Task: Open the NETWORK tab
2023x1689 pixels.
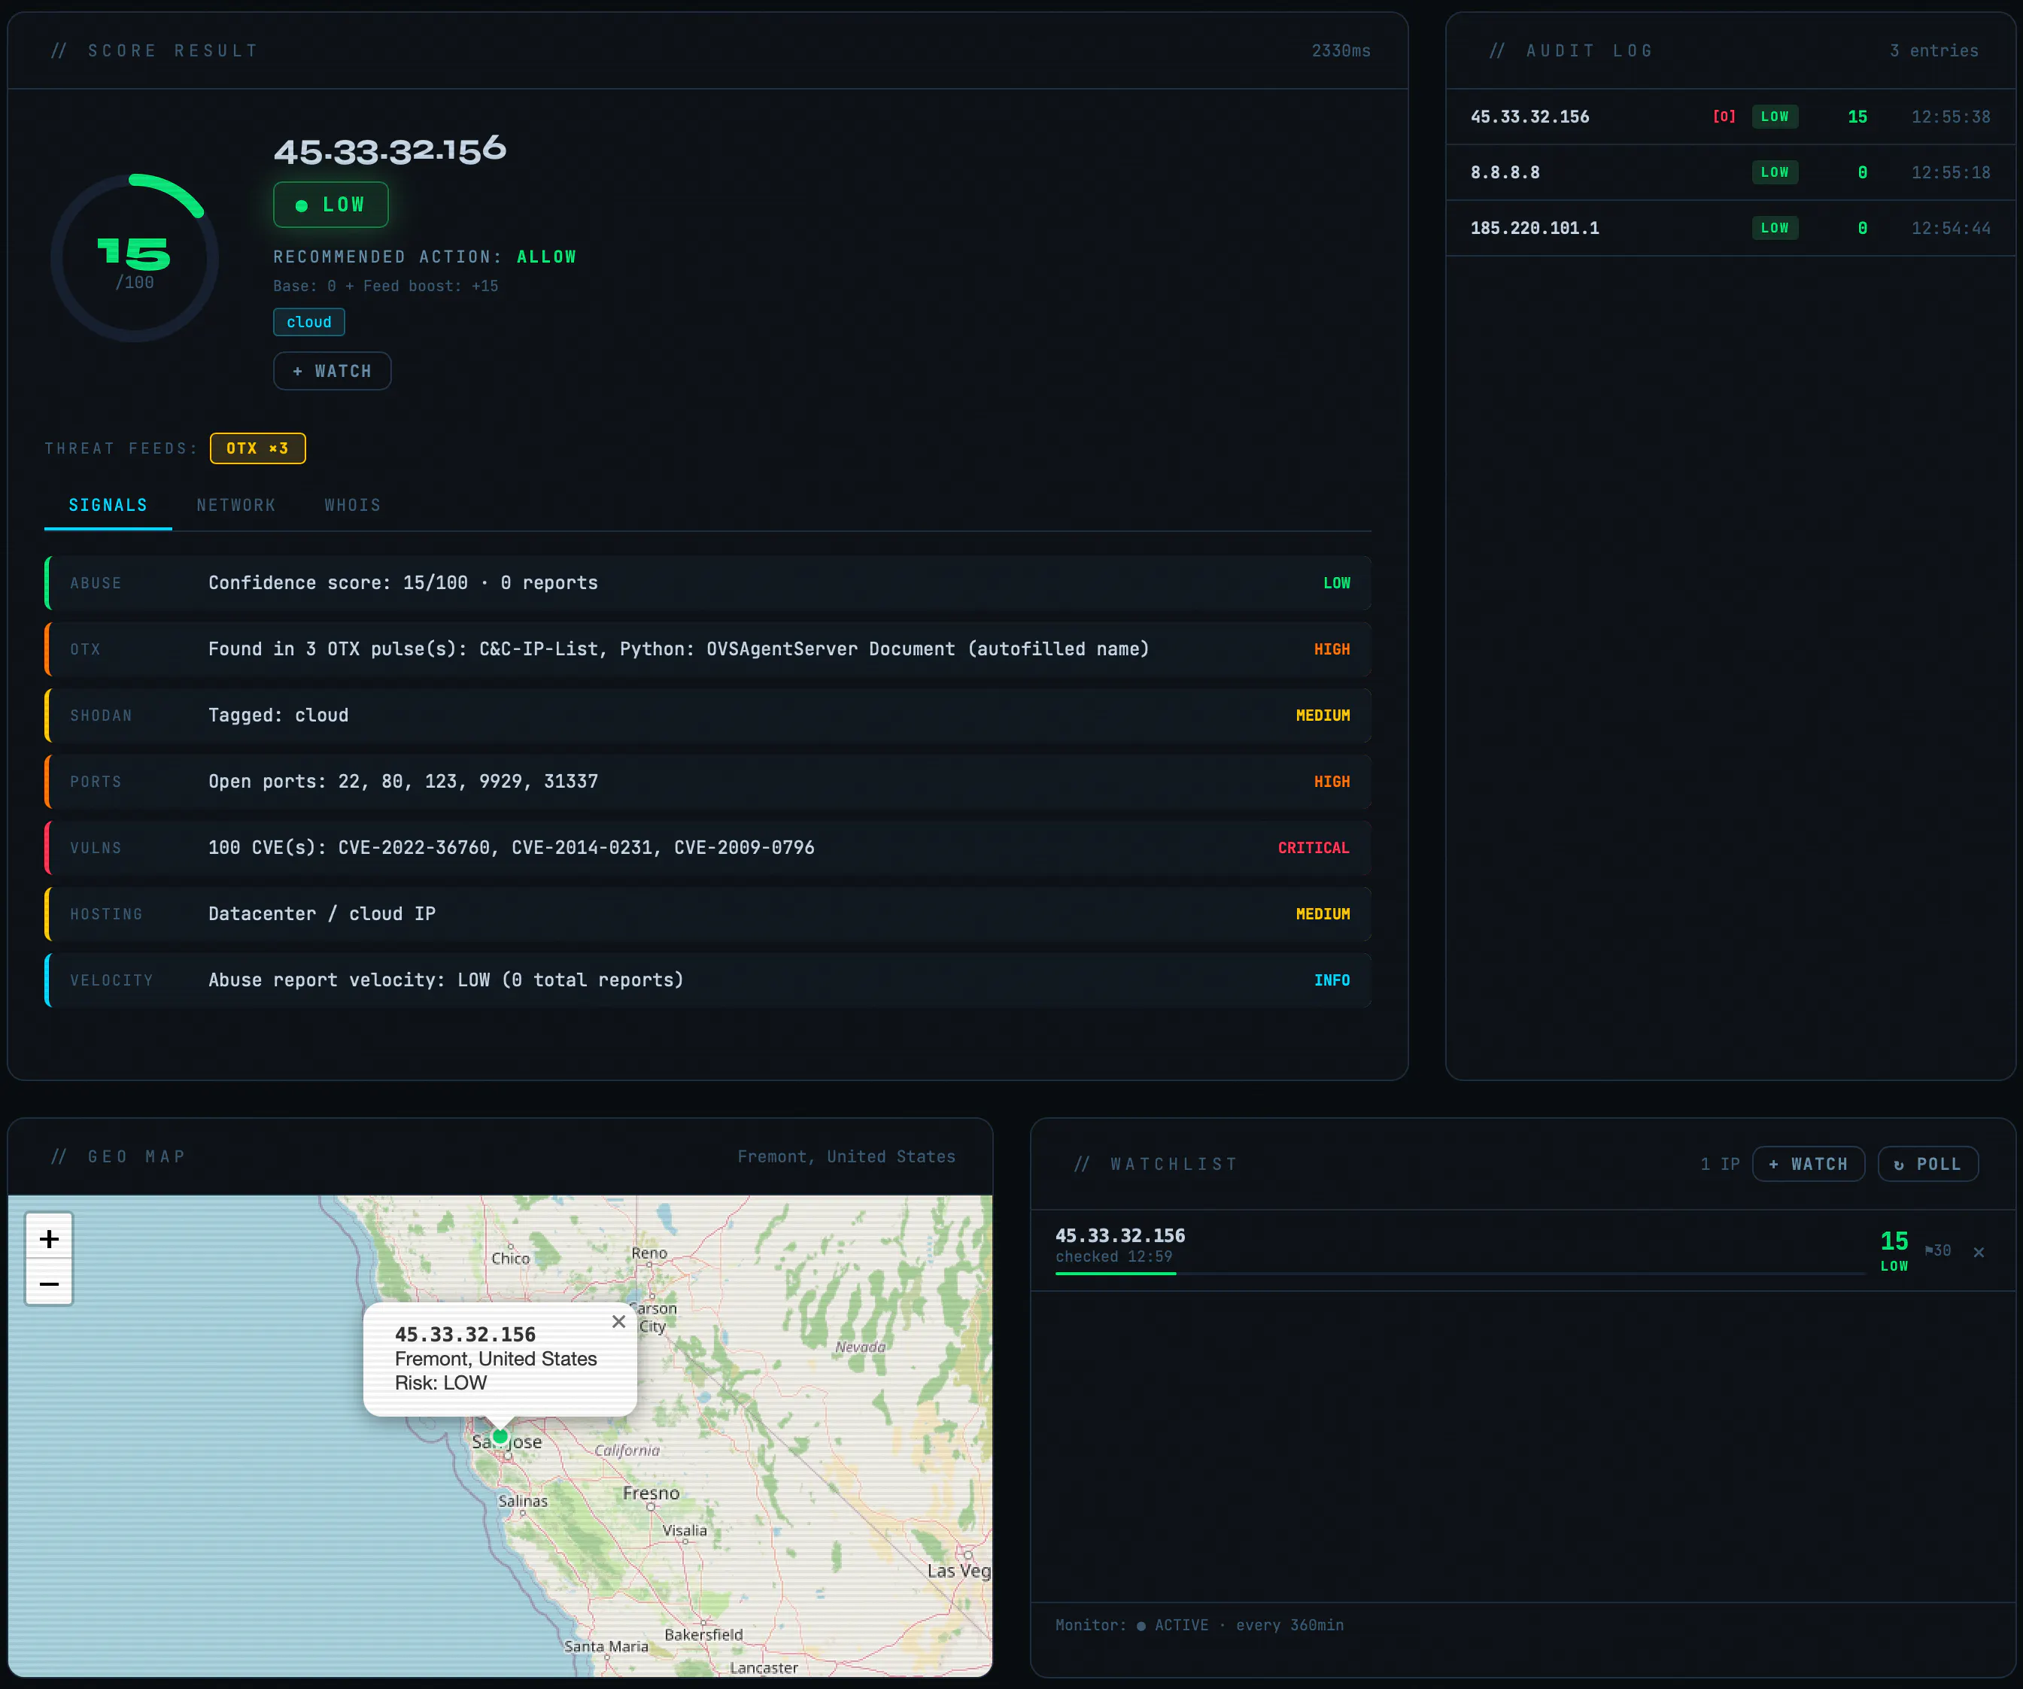Action: tap(236, 505)
